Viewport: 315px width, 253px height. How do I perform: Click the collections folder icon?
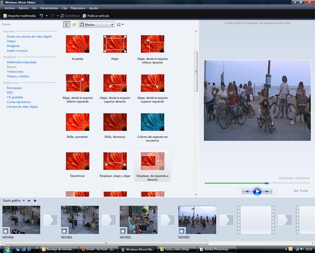coord(74,24)
